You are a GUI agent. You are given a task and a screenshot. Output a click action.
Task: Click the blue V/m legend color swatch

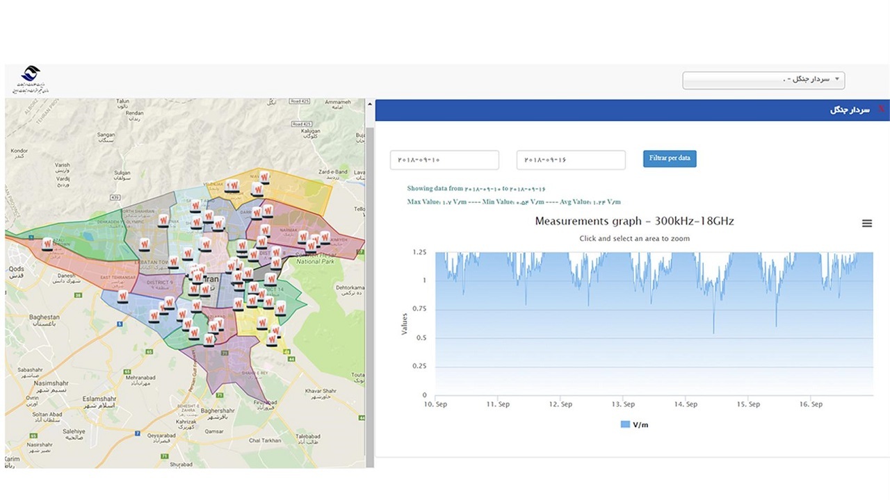624,424
